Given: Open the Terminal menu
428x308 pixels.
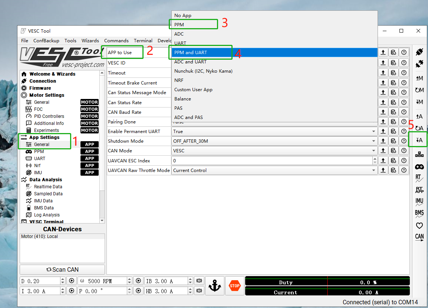Looking at the screenshot, I should pos(143,41).
